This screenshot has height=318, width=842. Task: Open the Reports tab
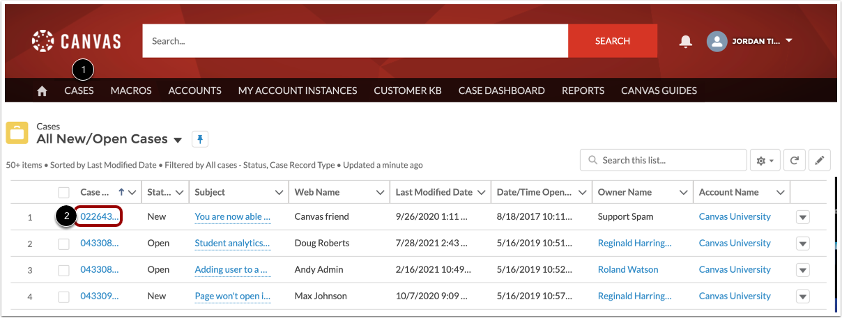tap(583, 90)
